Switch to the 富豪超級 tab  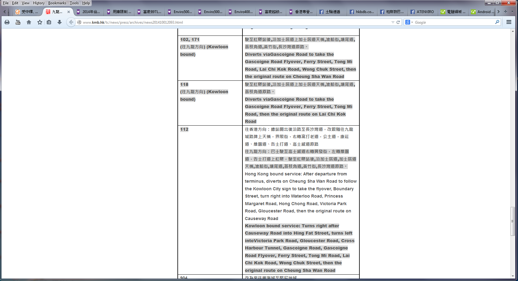271,12
